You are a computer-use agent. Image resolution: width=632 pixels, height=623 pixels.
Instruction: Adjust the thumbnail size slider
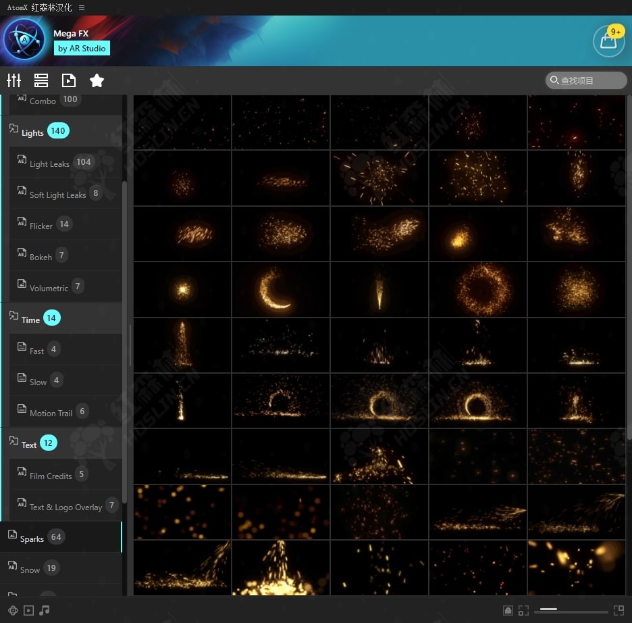point(571,612)
